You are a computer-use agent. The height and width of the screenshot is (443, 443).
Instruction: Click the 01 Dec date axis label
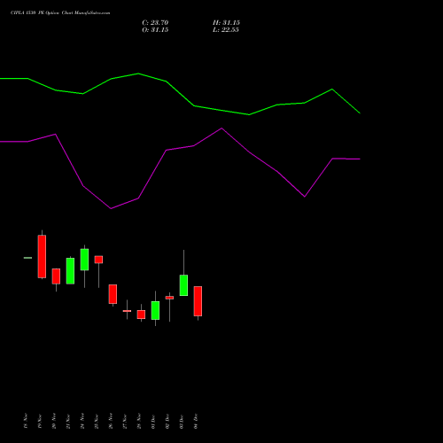click(x=153, y=421)
